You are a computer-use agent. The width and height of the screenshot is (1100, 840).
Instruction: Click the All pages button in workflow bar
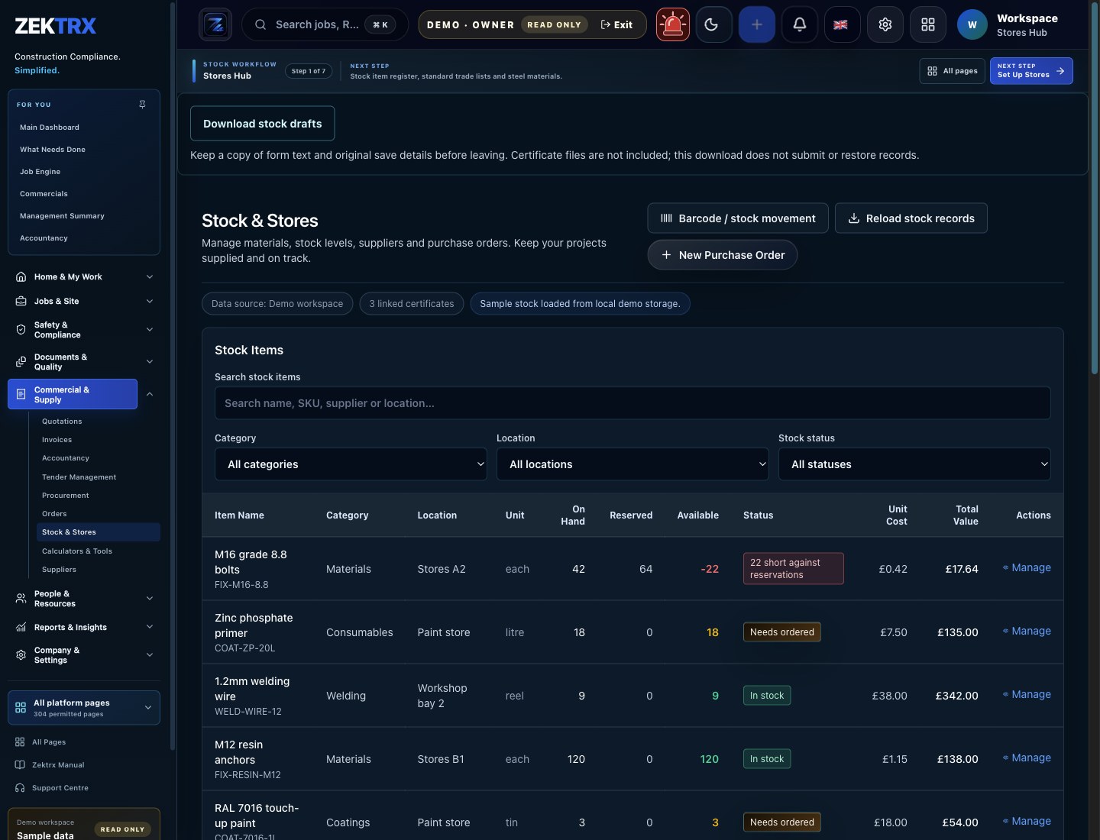coord(953,71)
